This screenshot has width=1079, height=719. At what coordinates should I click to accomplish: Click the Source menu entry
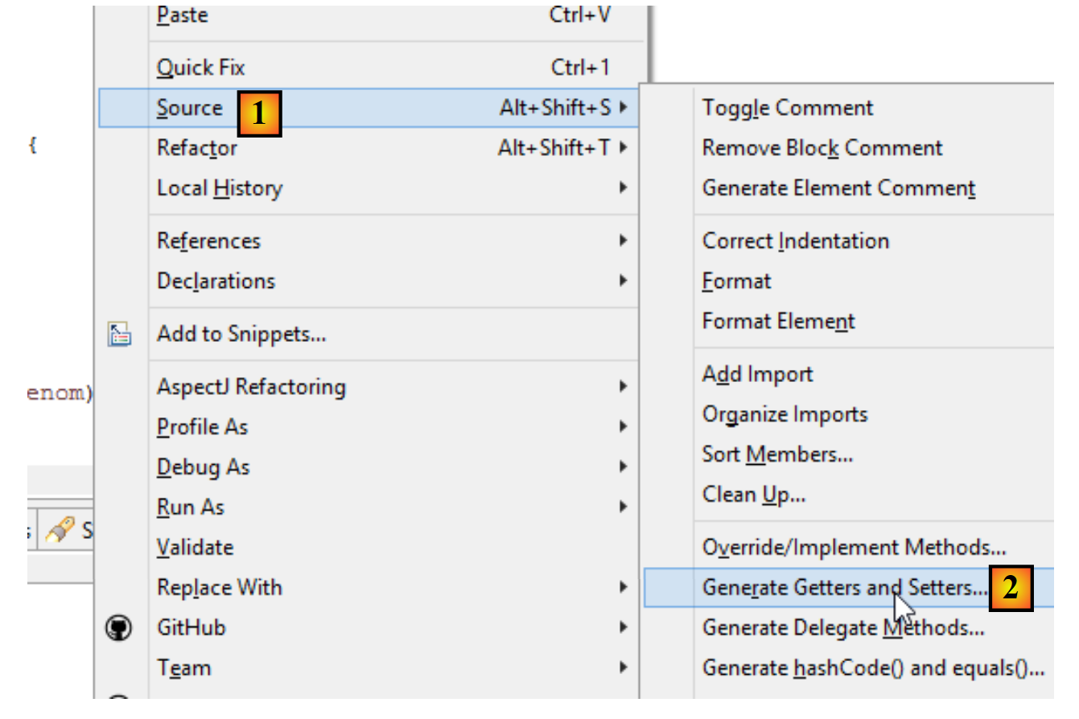click(190, 108)
